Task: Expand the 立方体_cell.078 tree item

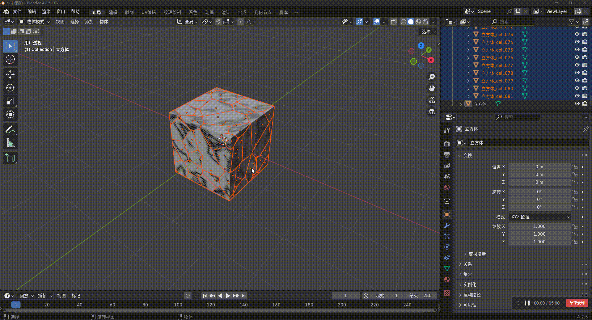Action: click(x=468, y=73)
